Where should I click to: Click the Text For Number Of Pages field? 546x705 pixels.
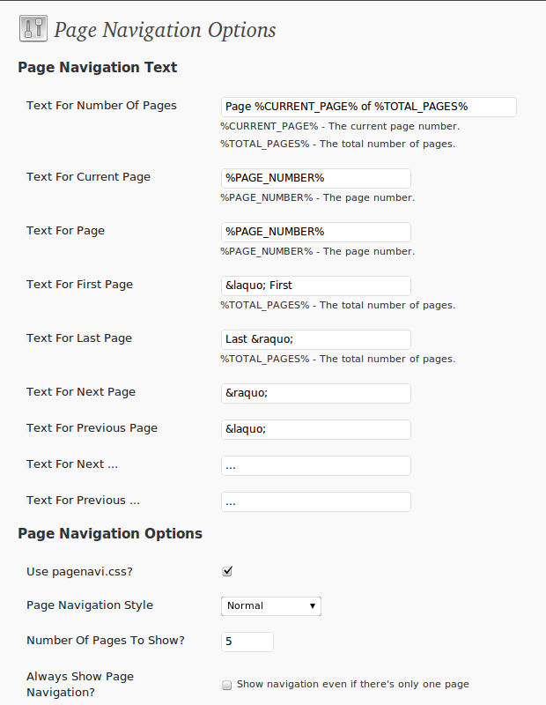[368, 107]
